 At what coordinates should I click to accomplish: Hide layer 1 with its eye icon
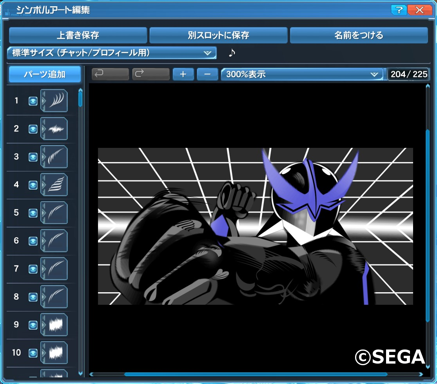[33, 101]
